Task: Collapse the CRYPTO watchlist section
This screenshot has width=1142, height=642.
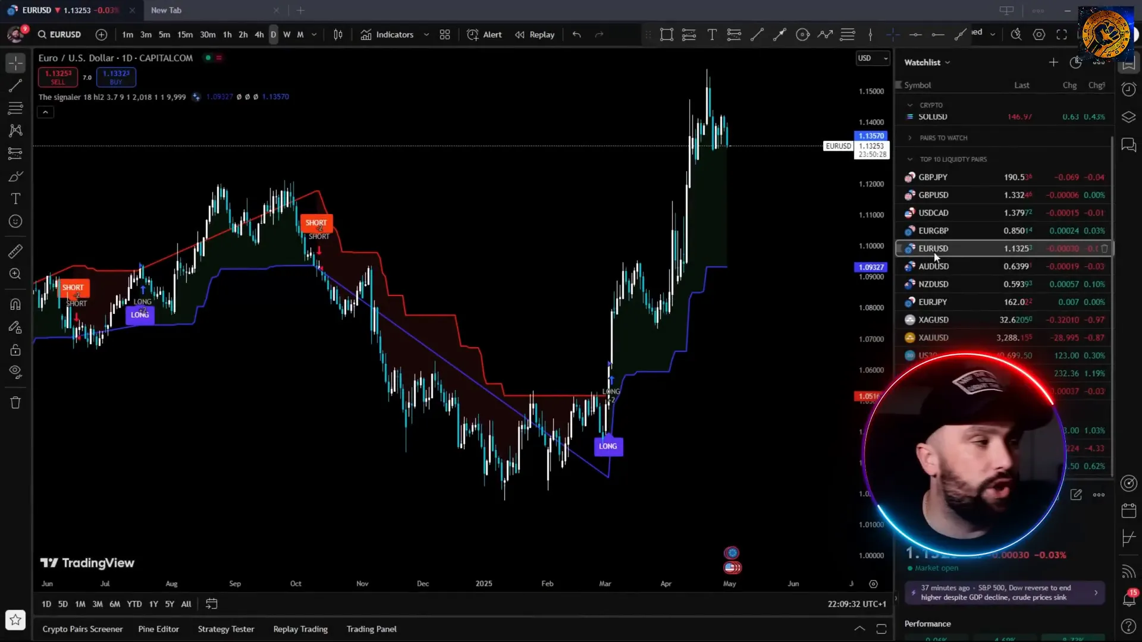Action: [910, 105]
